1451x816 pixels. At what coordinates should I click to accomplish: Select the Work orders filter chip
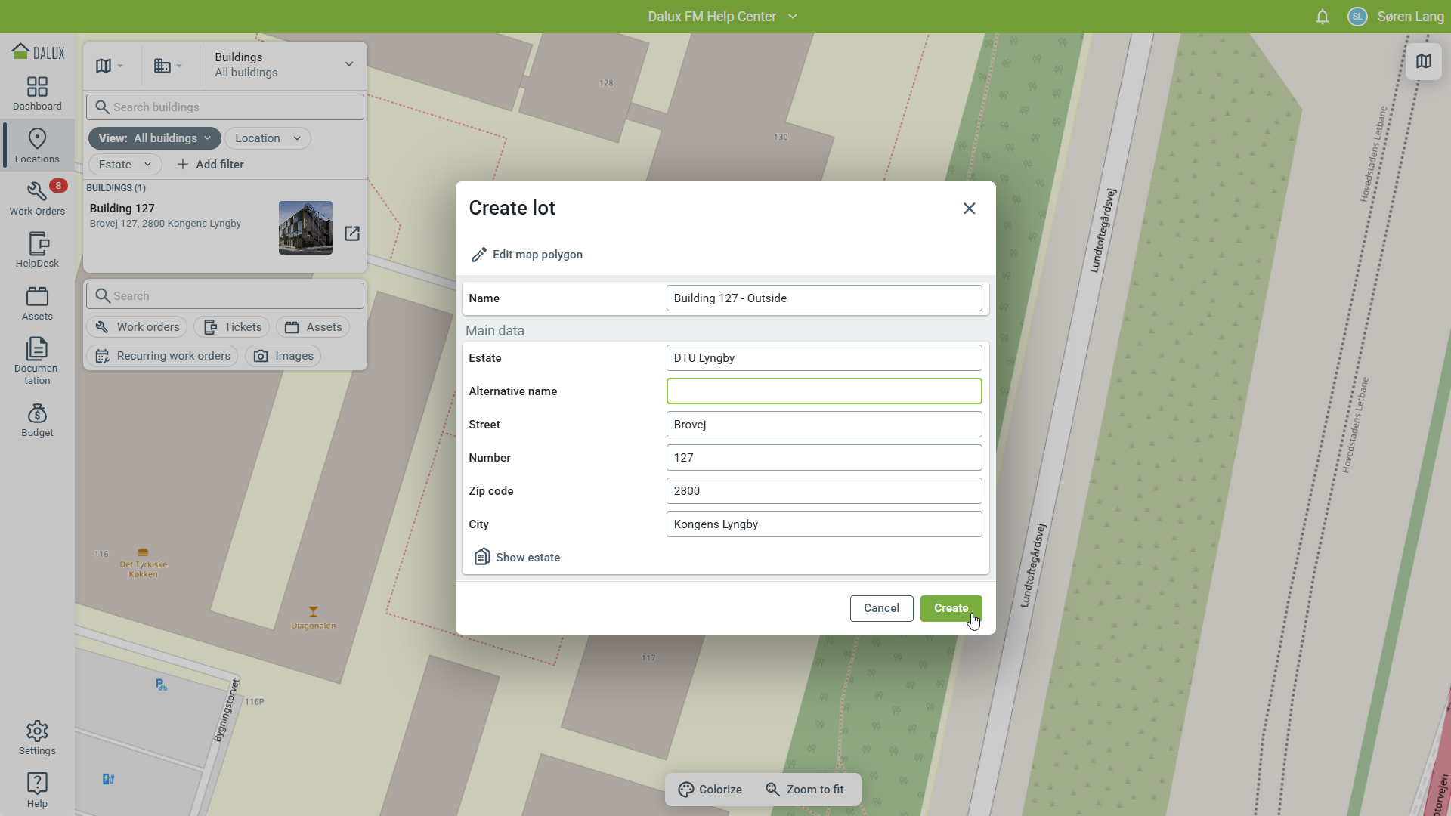[x=138, y=327]
